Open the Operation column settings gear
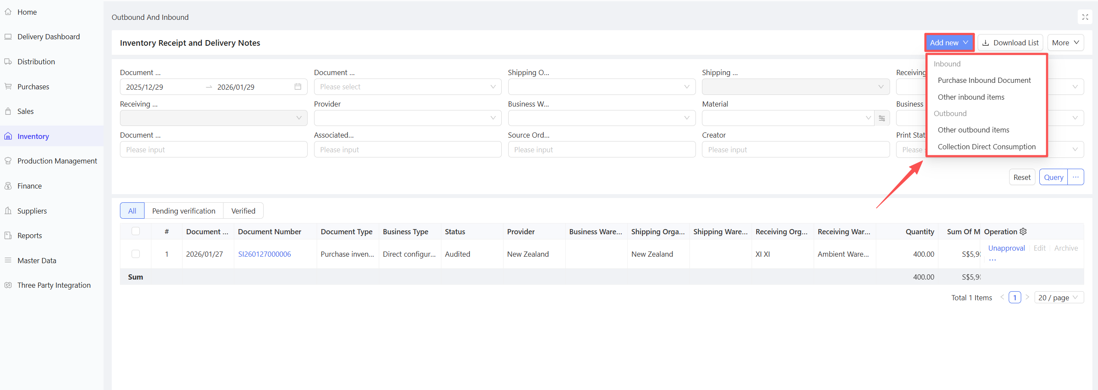Image resolution: width=1098 pixels, height=390 pixels. point(1023,232)
